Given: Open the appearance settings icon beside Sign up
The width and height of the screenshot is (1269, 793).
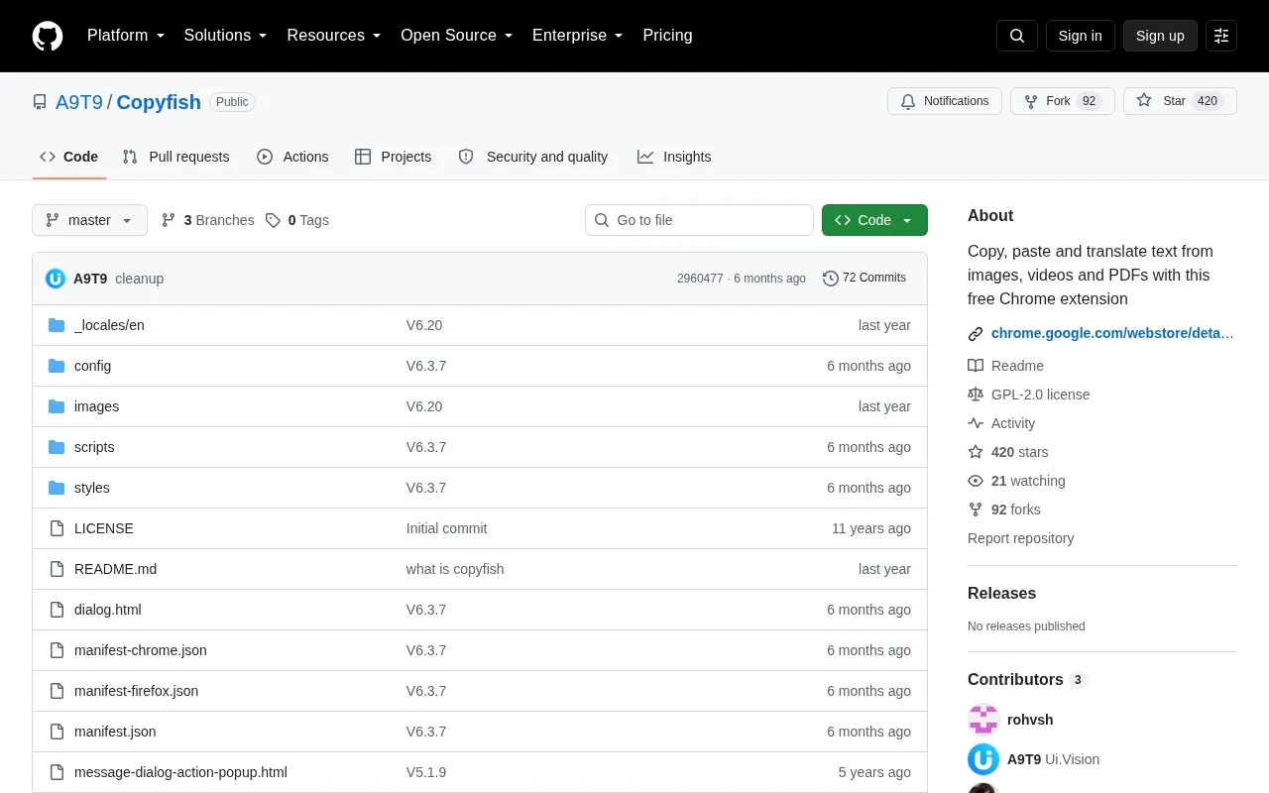Looking at the screenshot, I should (x=1221, y=36).
